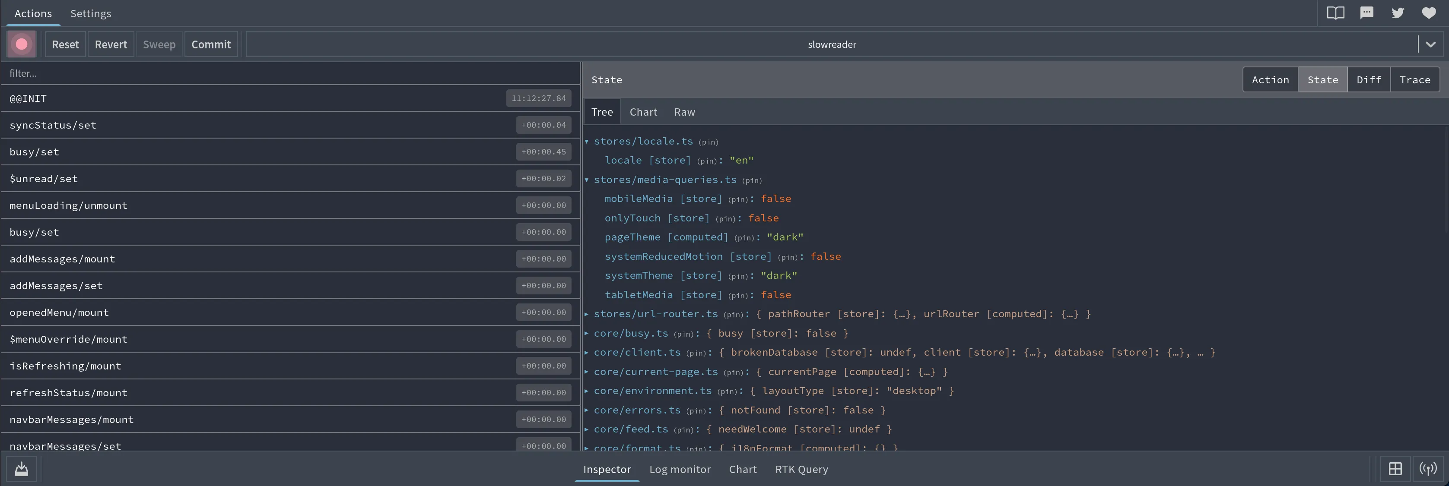The width and height of the screenshot is (1449, 486).
Task: Collapse the stores/locale.ts tree node
Action: pos(587,142)
